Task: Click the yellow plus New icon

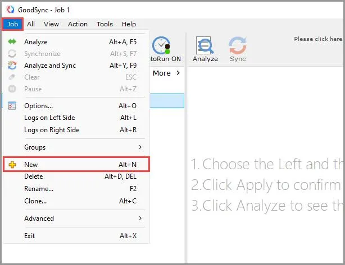Action: [12, 165]
